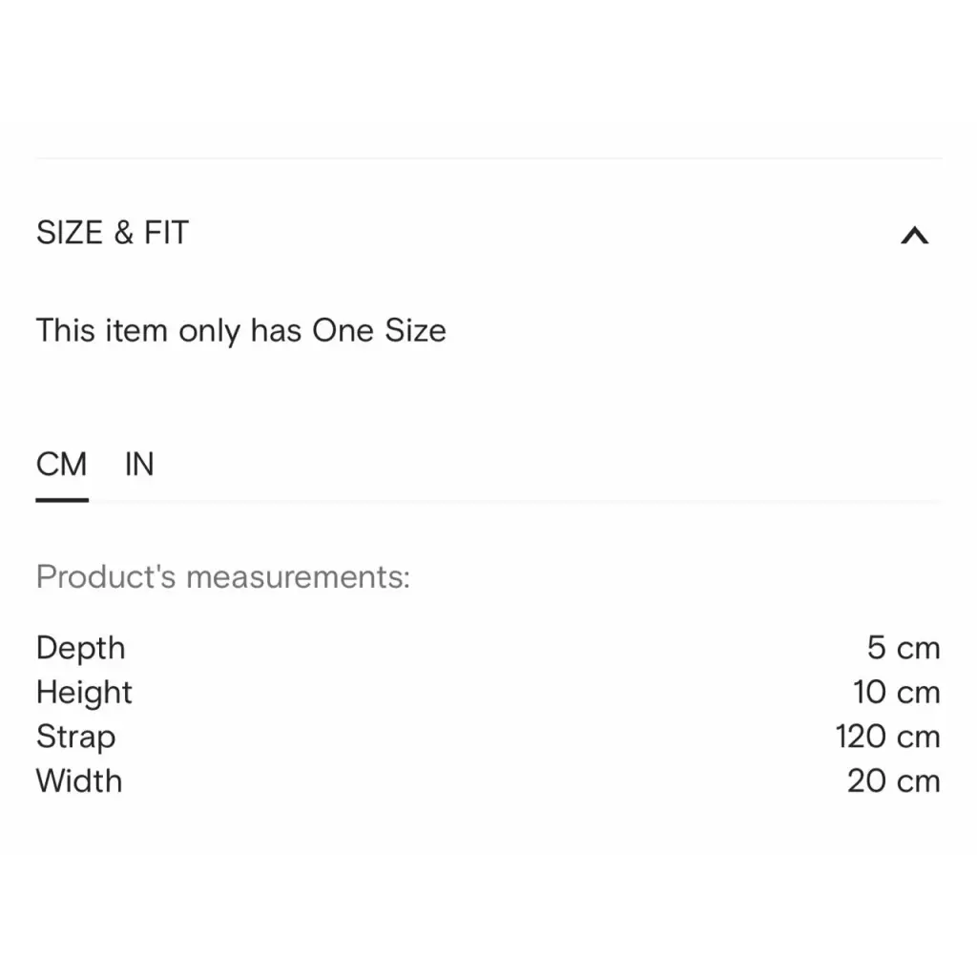977x977 pixels.
Task: Click the Width measurement label
Action: coord(79,781)
